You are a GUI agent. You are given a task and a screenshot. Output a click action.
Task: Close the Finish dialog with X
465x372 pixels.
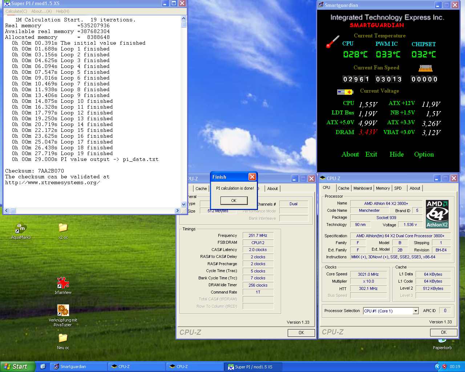coord(252,177)
